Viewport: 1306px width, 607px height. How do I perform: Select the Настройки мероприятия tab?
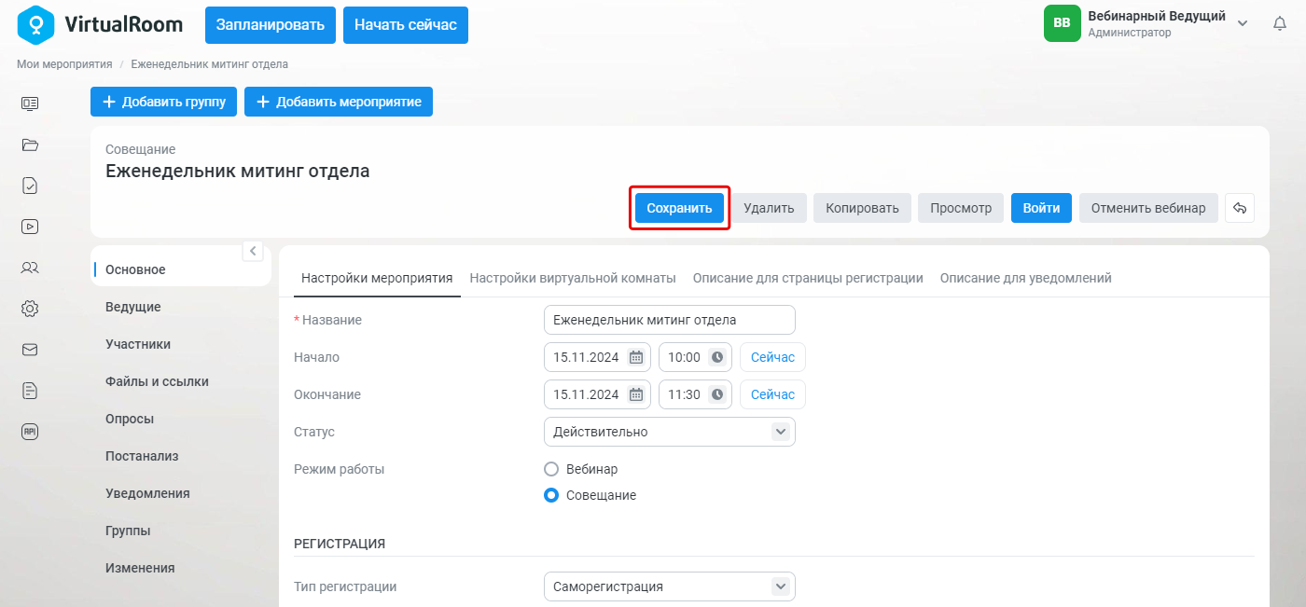377,278
